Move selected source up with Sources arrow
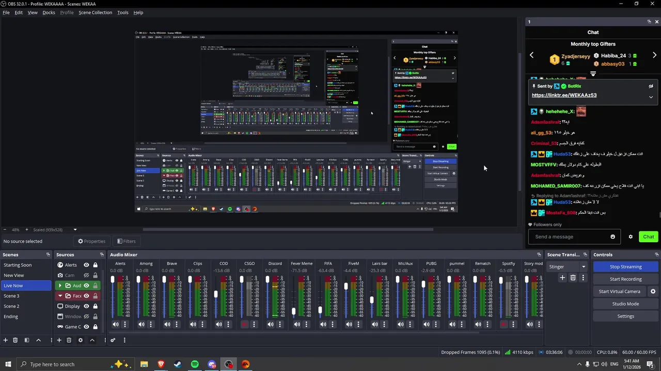This screenshot has width=661, height=371. [x=92, y=340]
